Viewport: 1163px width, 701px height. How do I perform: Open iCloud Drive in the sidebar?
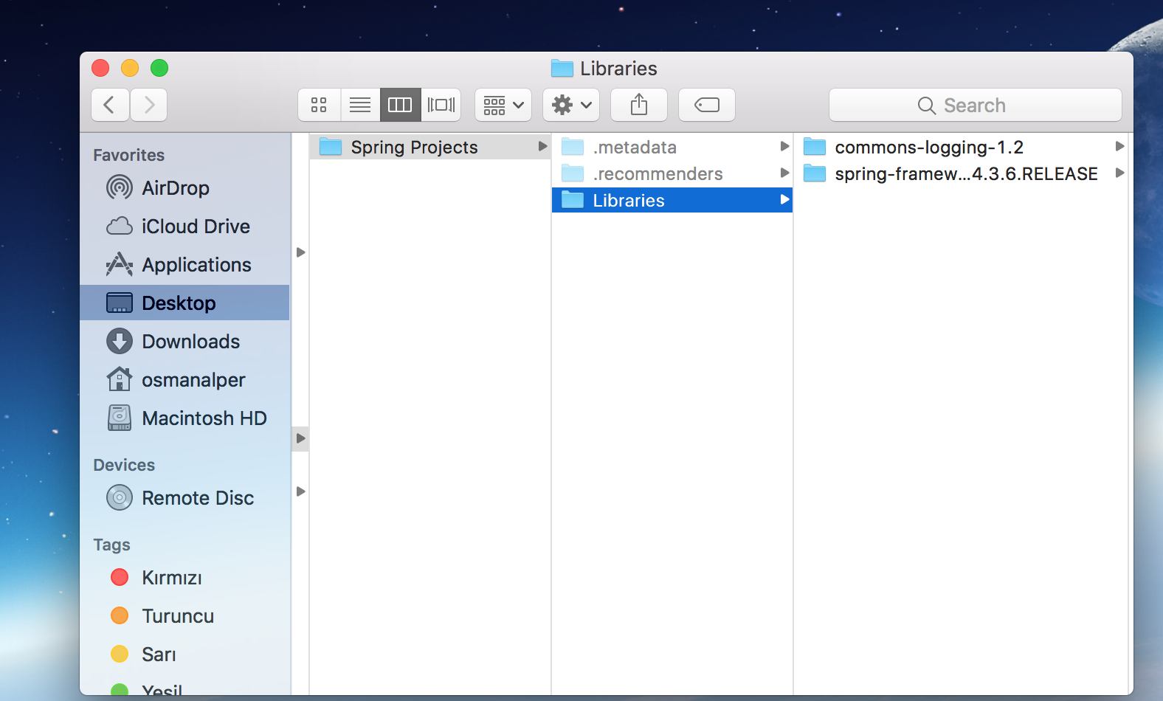[184, 226]
